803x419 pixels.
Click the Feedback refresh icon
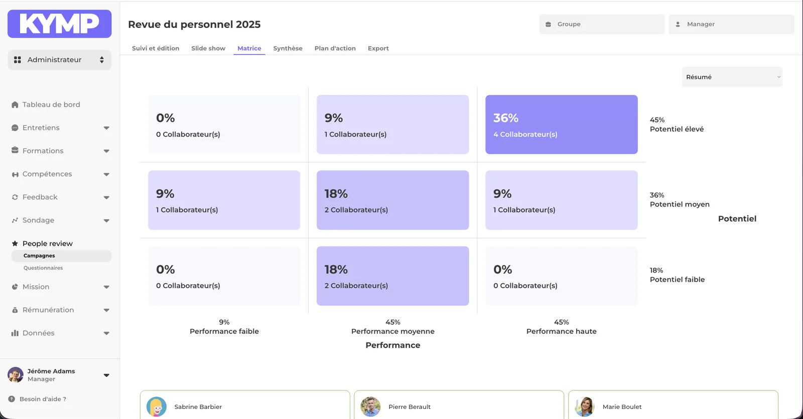[15, 197]
